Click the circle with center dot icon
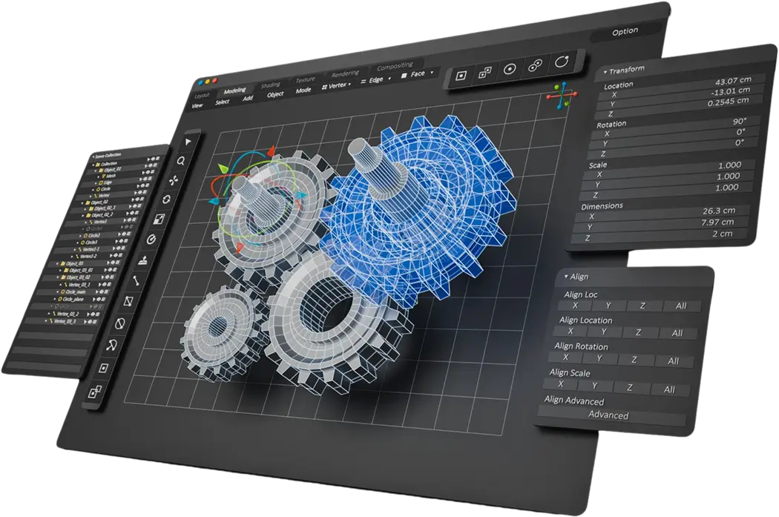This screenshot has height=517, width=779. coord(509,69)
